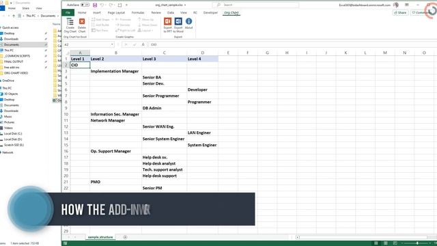Open the FINAL OUTPUT folder in sidebar
The image size is (437, 246).
(x=14, y=61)
